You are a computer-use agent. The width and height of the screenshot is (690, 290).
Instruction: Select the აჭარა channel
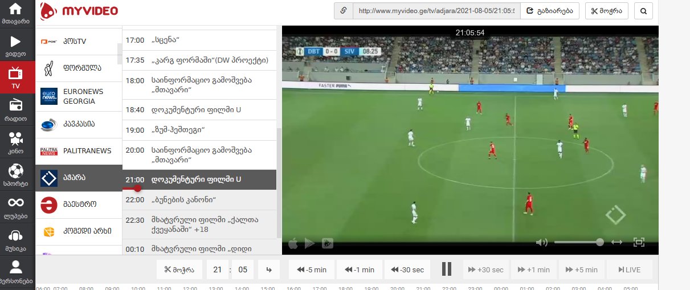[79, 178]
